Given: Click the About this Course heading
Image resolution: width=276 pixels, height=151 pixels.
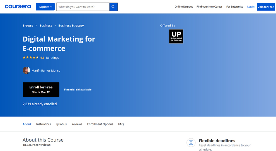Looking at the screenshot, I should pos(43,140).
